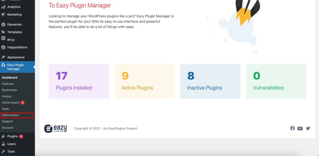The image size is (319, 156).
Task: Click the HappyAddons smiley icon
Action: [x=3, y=47]
